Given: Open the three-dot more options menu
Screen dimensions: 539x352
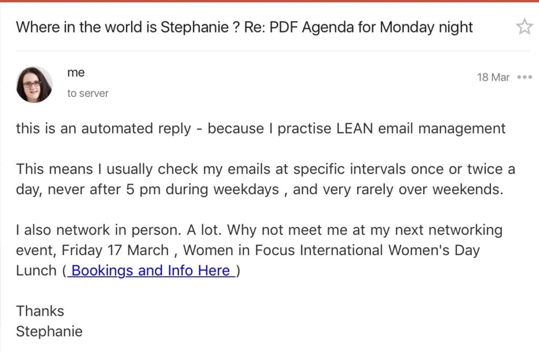Looking at the screenshot, I should click(524, 77).
